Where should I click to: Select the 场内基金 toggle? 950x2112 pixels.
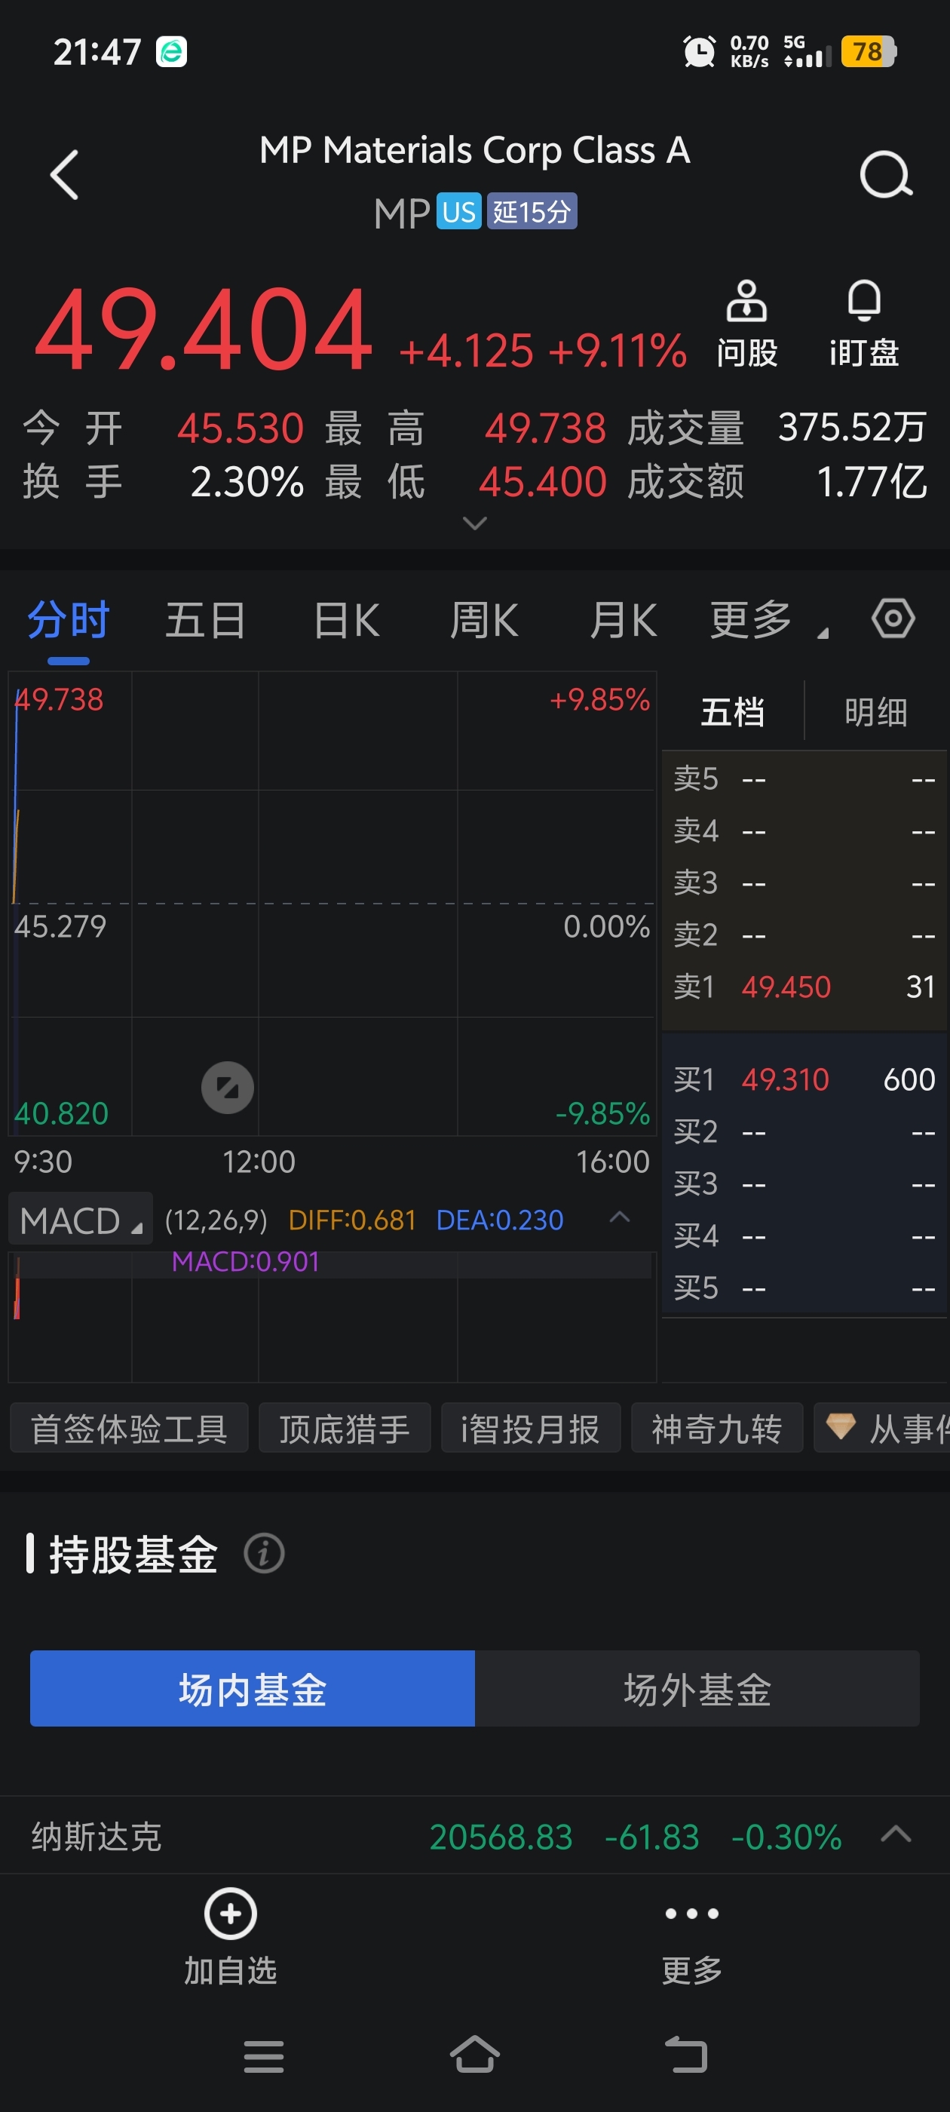(253, 1689)
